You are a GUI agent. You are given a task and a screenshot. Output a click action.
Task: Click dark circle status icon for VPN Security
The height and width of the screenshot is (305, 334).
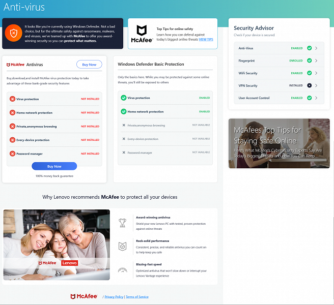(x=309, y=85)
